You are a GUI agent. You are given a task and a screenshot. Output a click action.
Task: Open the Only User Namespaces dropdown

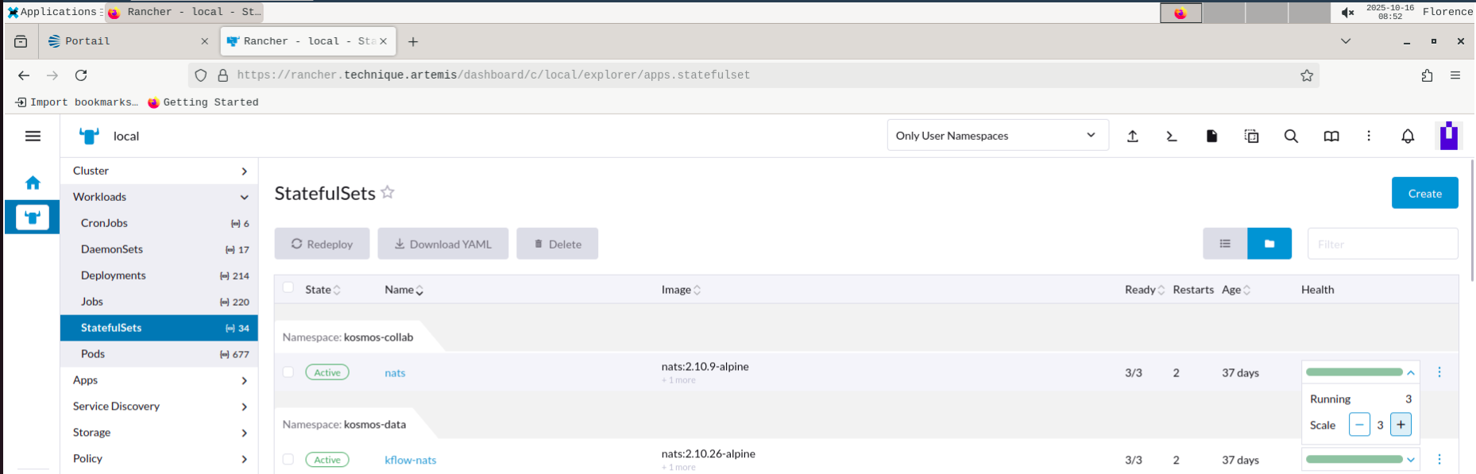(x=997, y=136)
